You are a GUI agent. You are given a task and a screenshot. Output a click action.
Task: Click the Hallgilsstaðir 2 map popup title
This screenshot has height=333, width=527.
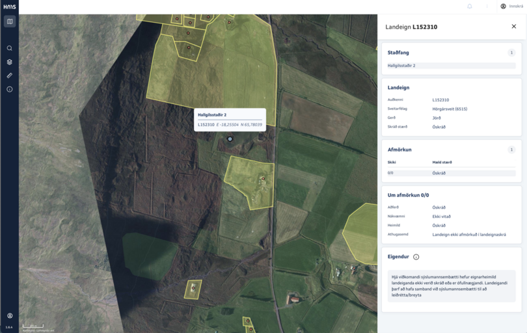[212, 115]
